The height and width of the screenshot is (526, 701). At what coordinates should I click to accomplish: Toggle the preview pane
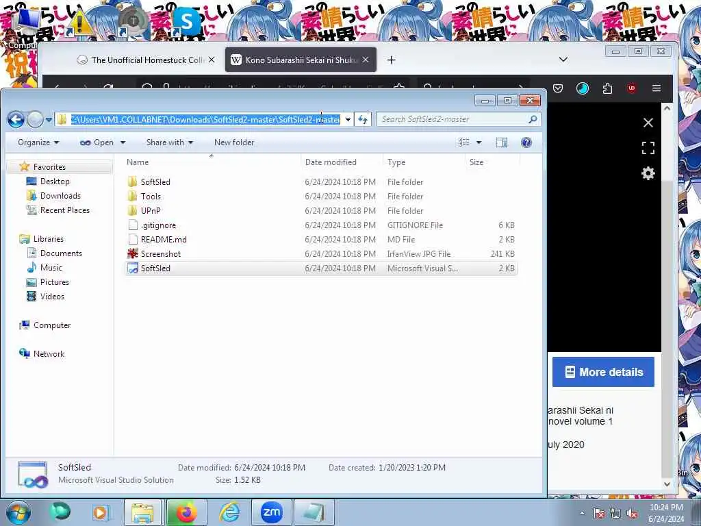click(502, 142)
